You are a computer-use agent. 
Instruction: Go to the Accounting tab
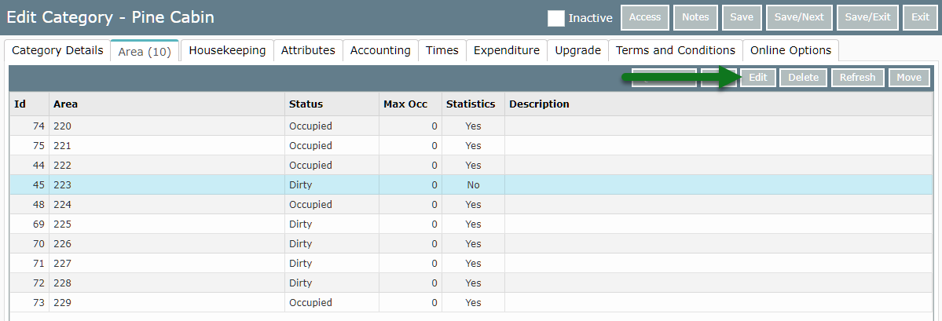tap(380, 50)
